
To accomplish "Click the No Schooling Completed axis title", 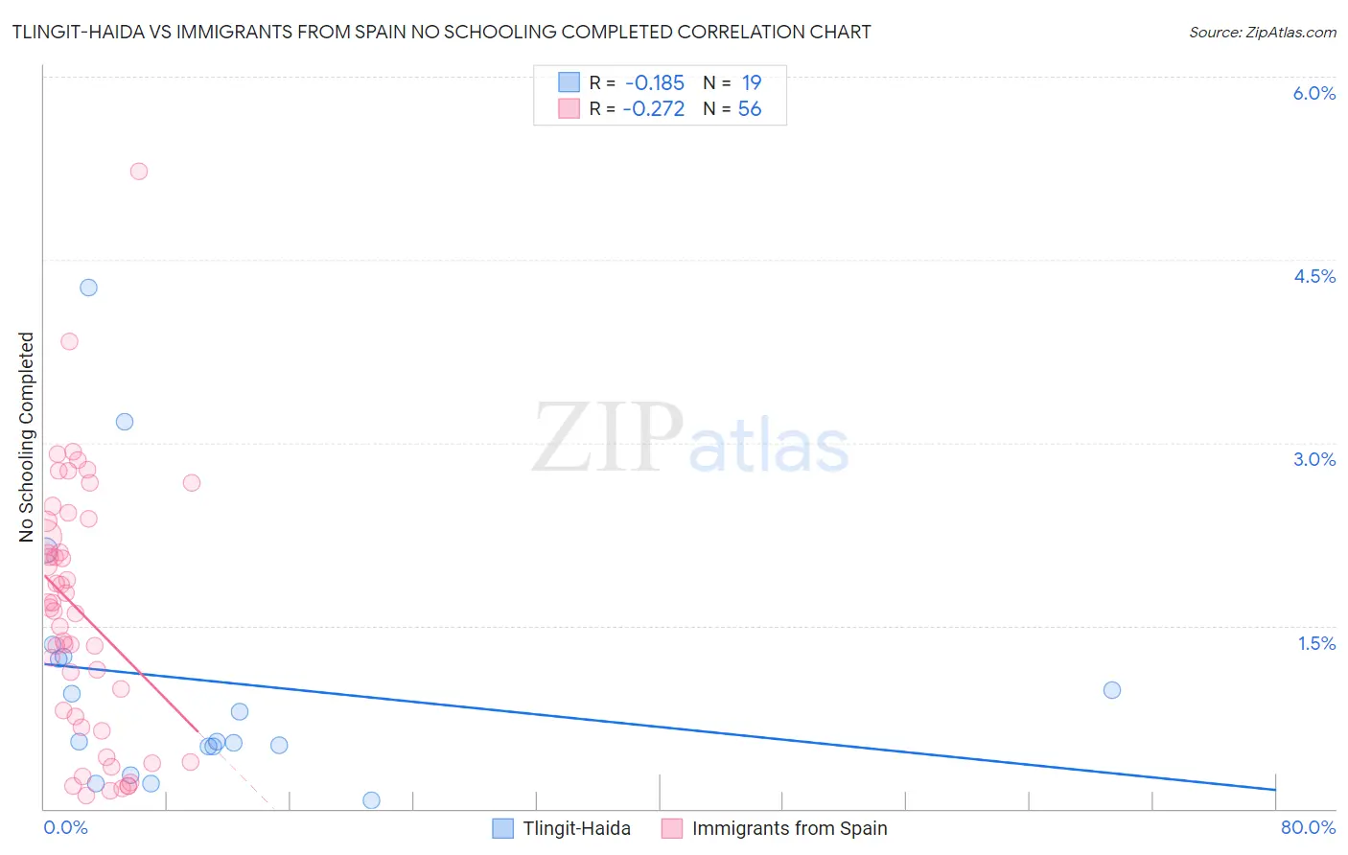I will pyautogui.click(x=26, y=437).
